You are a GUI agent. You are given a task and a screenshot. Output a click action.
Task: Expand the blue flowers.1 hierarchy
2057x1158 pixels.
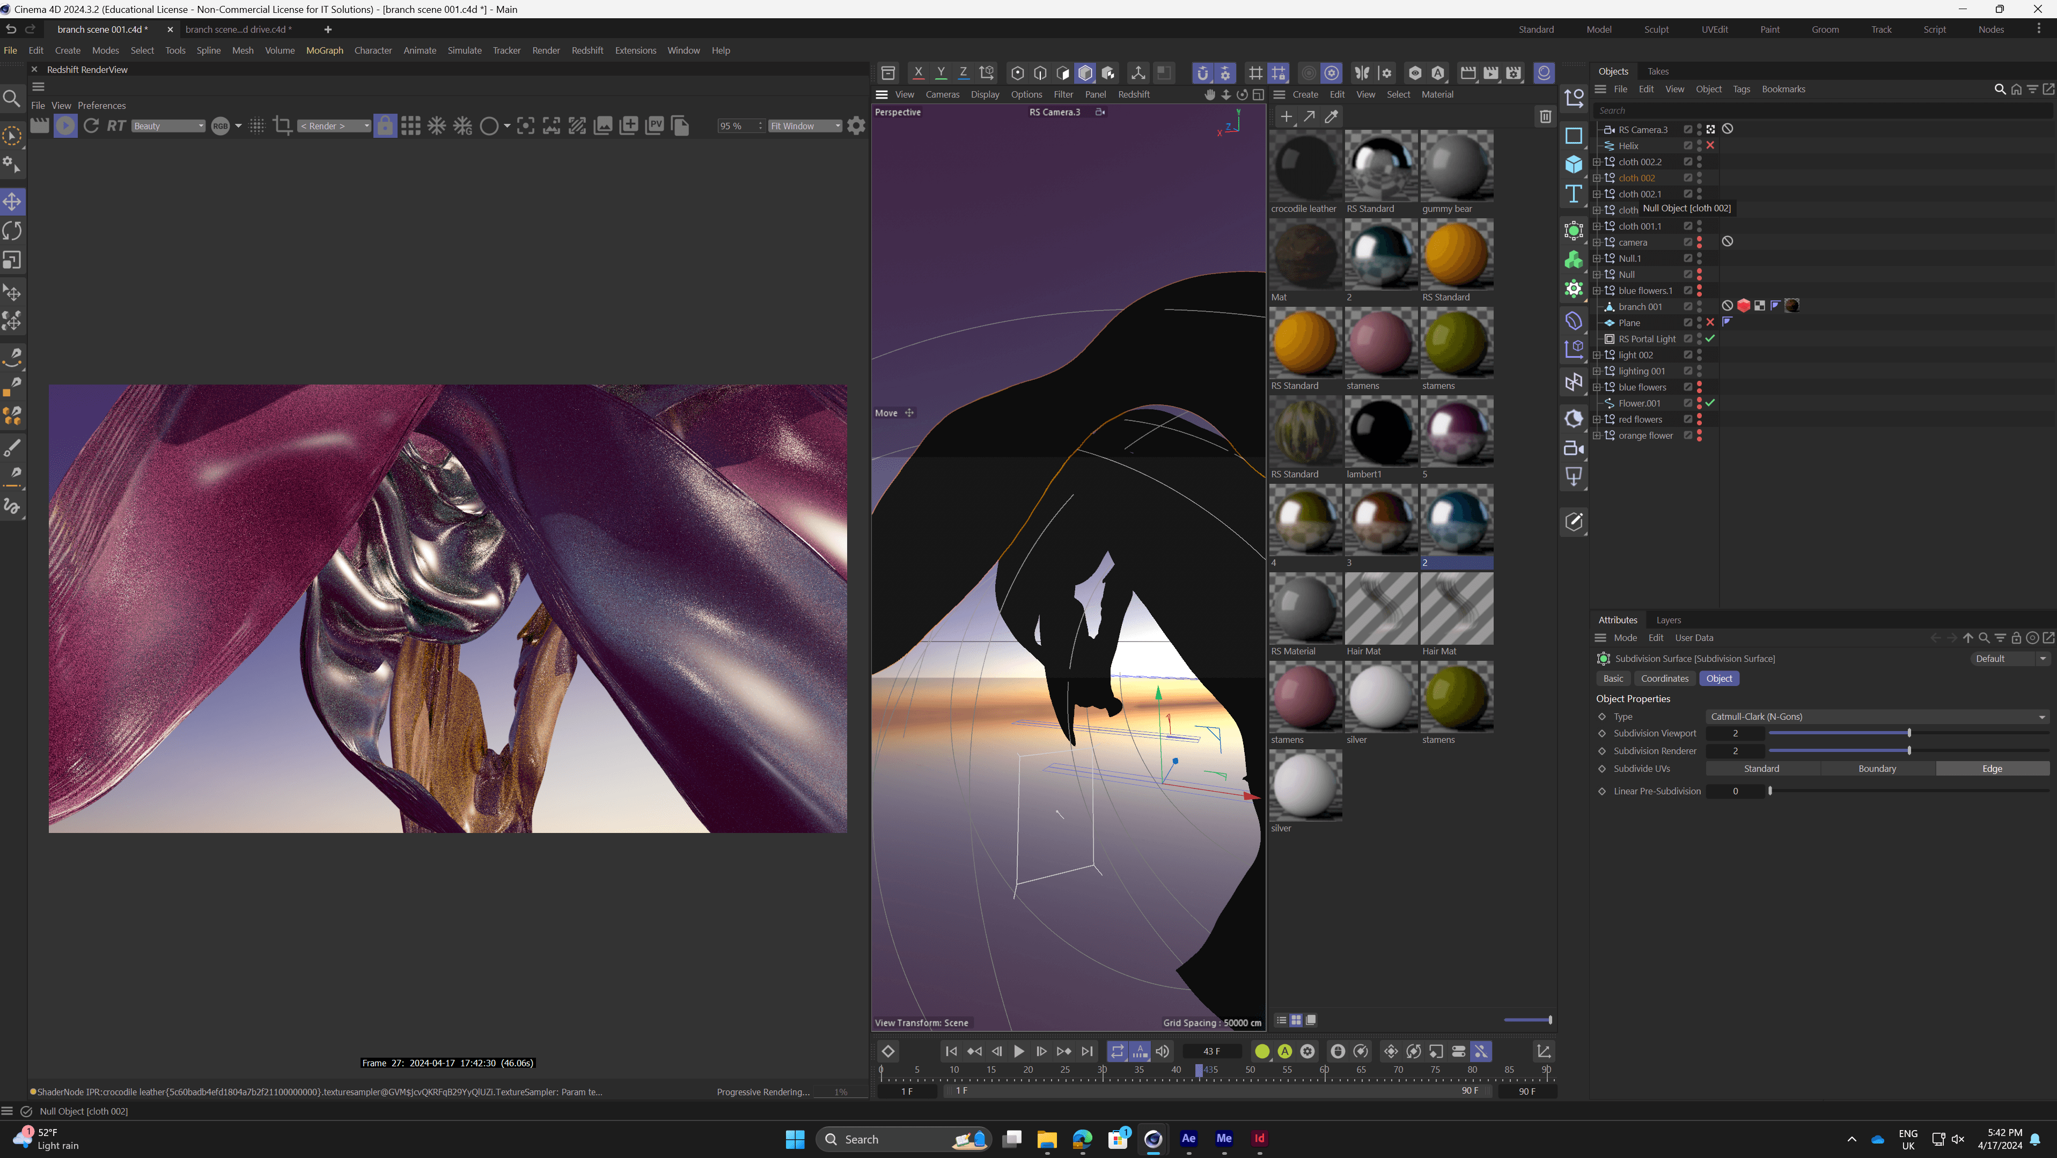click(1597, 291)
